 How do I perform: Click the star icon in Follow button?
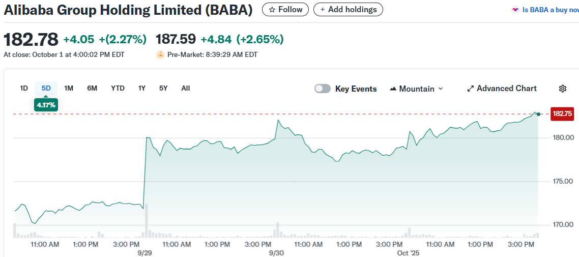point(272,10)
